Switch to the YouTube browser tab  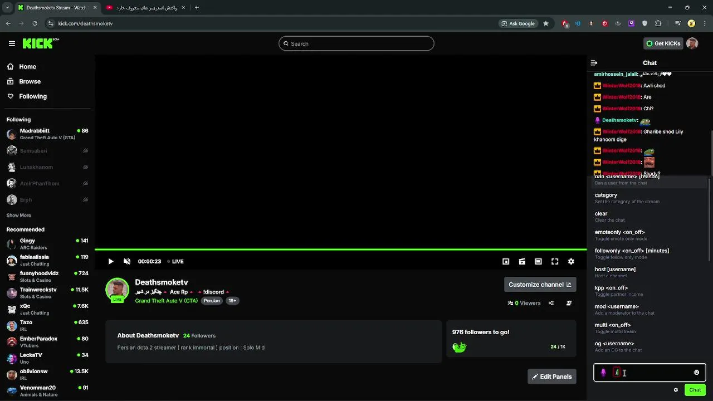pyautogui.click(x=146, y=8)
